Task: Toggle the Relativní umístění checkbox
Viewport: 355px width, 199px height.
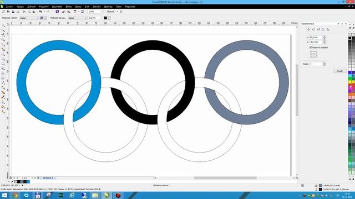Action: click(311, 48)
